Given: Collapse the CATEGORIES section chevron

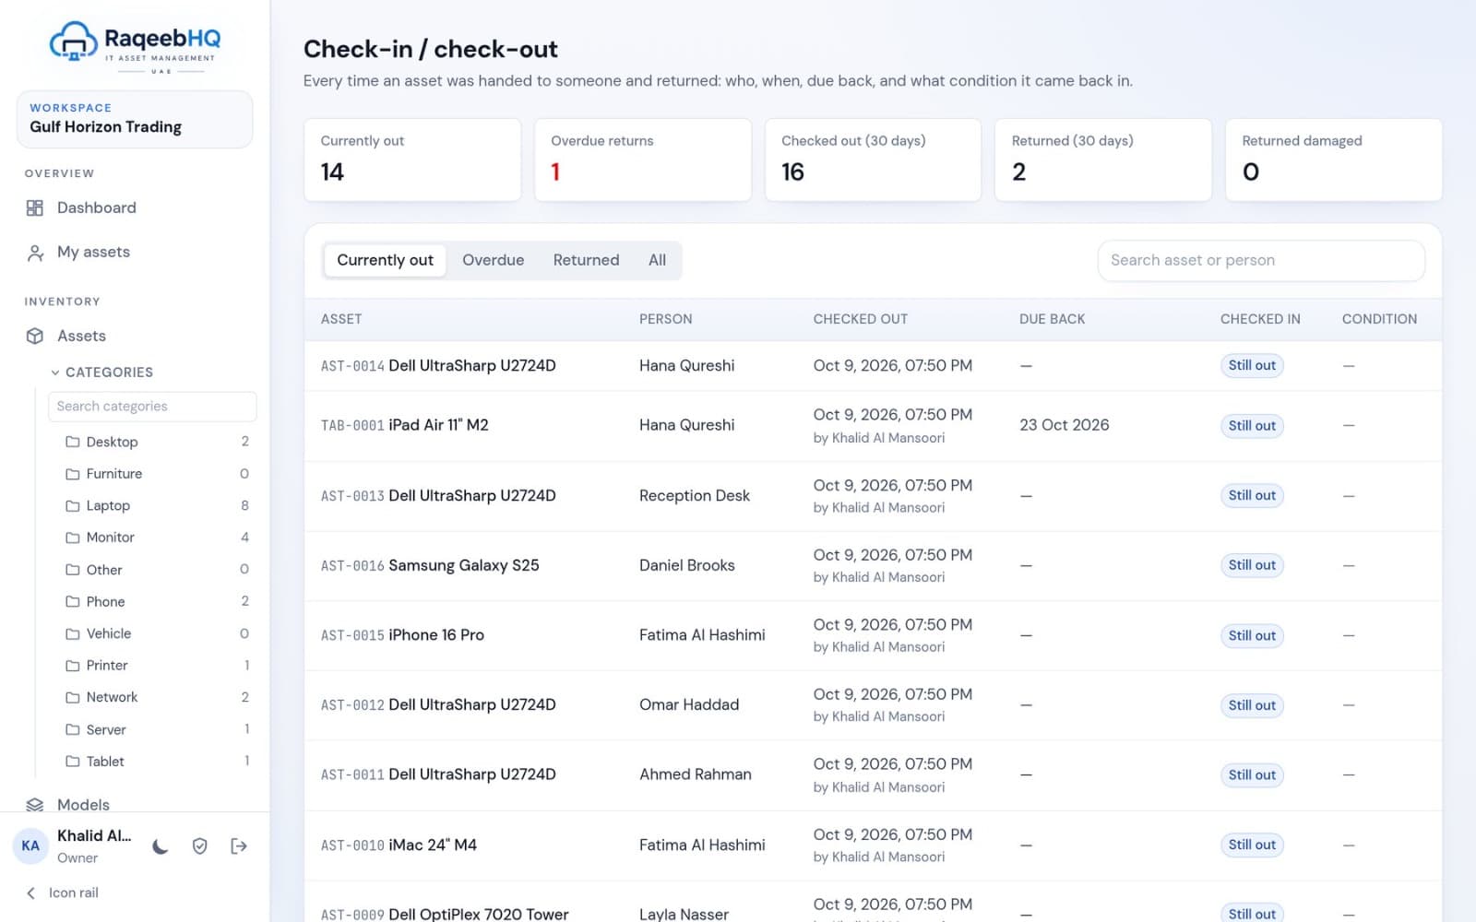Looking at the screenshot, I should click(55, 372).
